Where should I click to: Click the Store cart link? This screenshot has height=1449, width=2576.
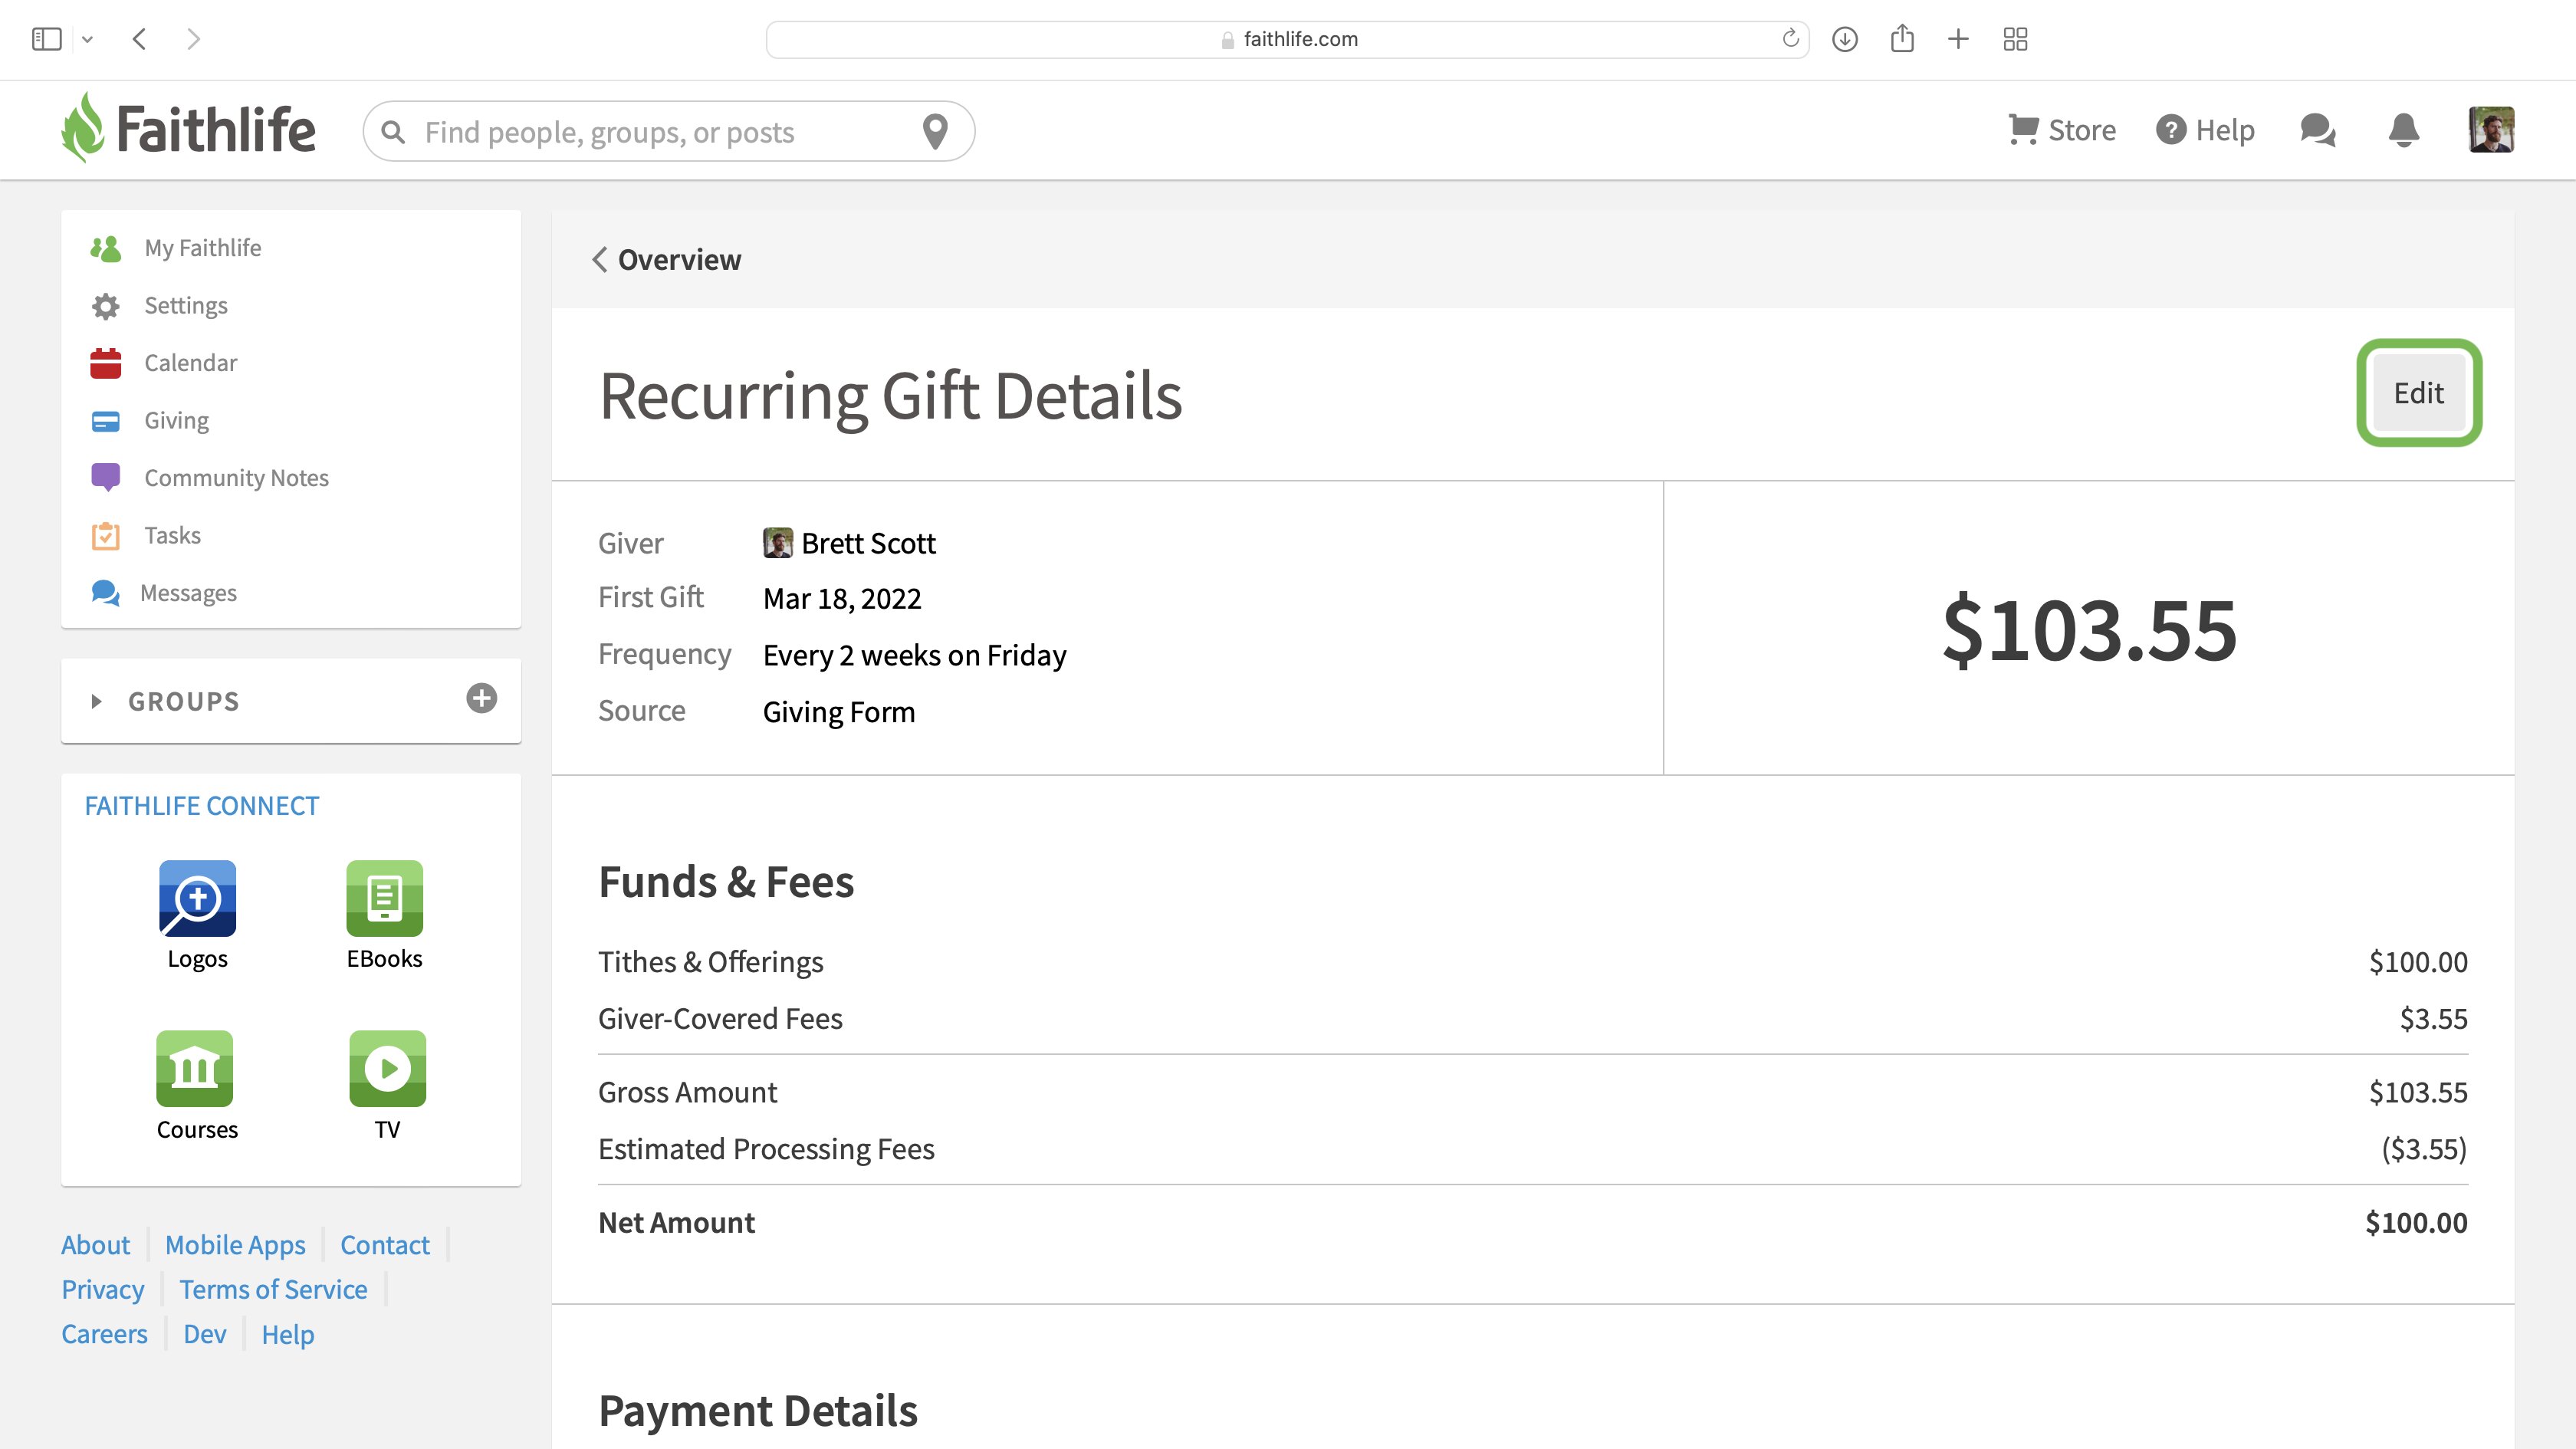pyautogui.click(x=2062, y=130)
